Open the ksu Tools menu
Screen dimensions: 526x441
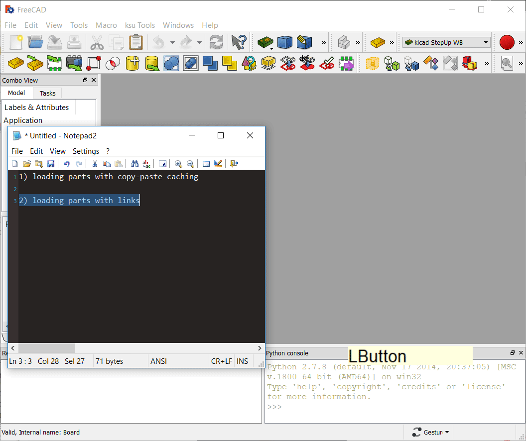coord(140,25)
